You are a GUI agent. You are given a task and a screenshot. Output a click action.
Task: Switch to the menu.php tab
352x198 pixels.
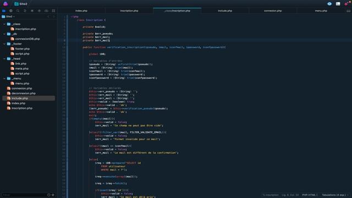(321, 11)
